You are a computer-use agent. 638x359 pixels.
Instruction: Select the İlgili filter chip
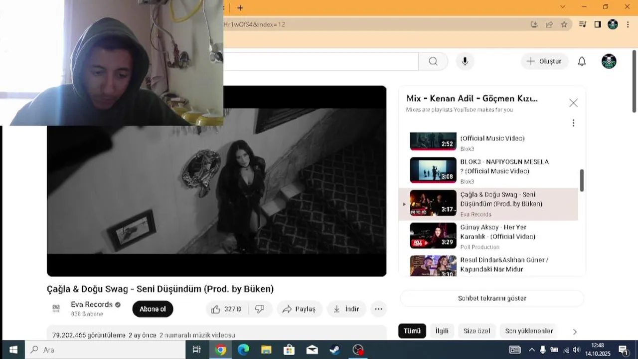click(x=442, y=331)
